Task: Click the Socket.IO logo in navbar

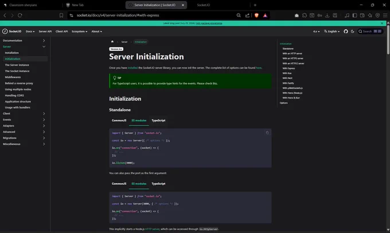Action: tap(12, 31)
